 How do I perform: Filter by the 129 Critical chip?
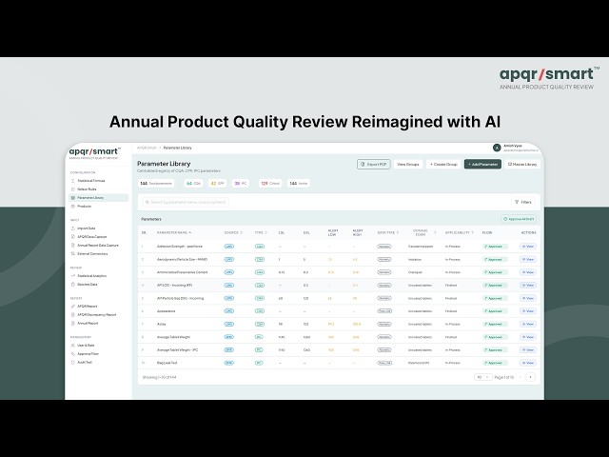tap(270, 184)
